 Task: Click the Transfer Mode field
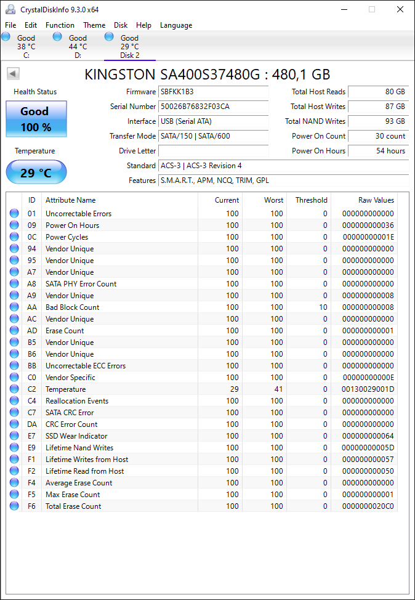pos(214,136)
